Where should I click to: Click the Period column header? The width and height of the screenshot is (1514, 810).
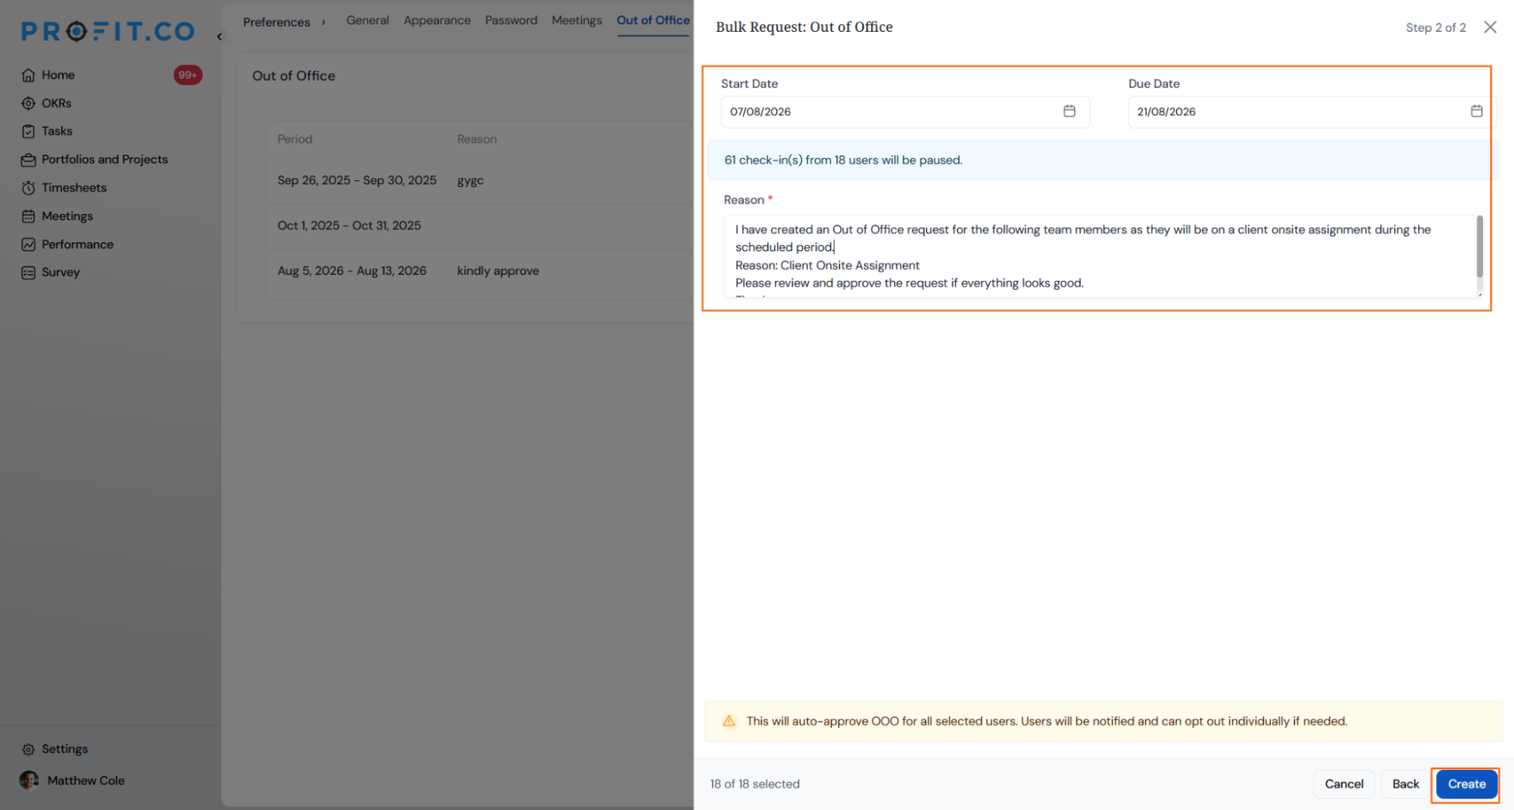pyautogui.click(x=295, y=139)
